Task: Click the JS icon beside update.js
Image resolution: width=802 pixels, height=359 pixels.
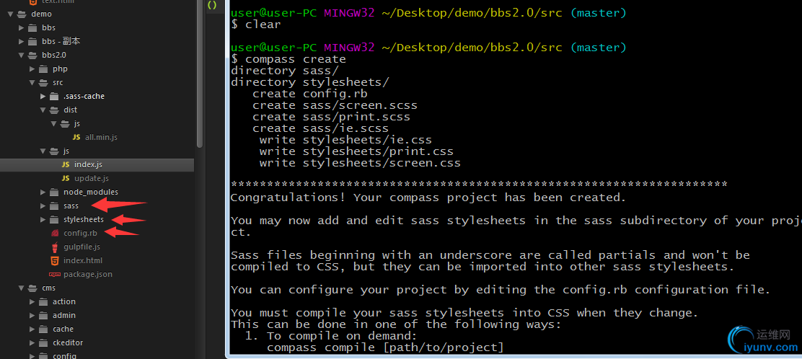Action: point(66,178)
